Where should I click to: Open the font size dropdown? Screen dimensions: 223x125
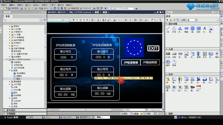click(70, 20)
